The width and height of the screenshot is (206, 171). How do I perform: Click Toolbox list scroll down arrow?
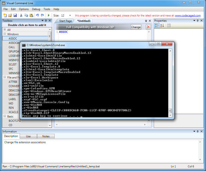(x=50, y=125)
